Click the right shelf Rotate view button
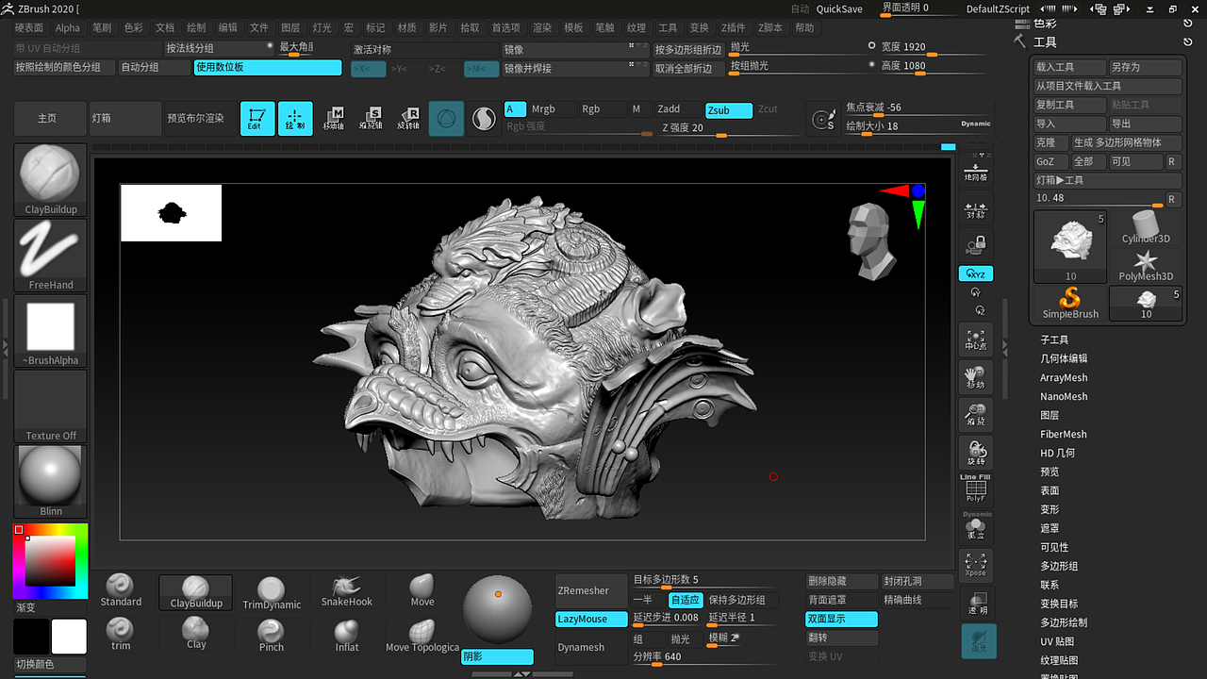 click(976, 453)
